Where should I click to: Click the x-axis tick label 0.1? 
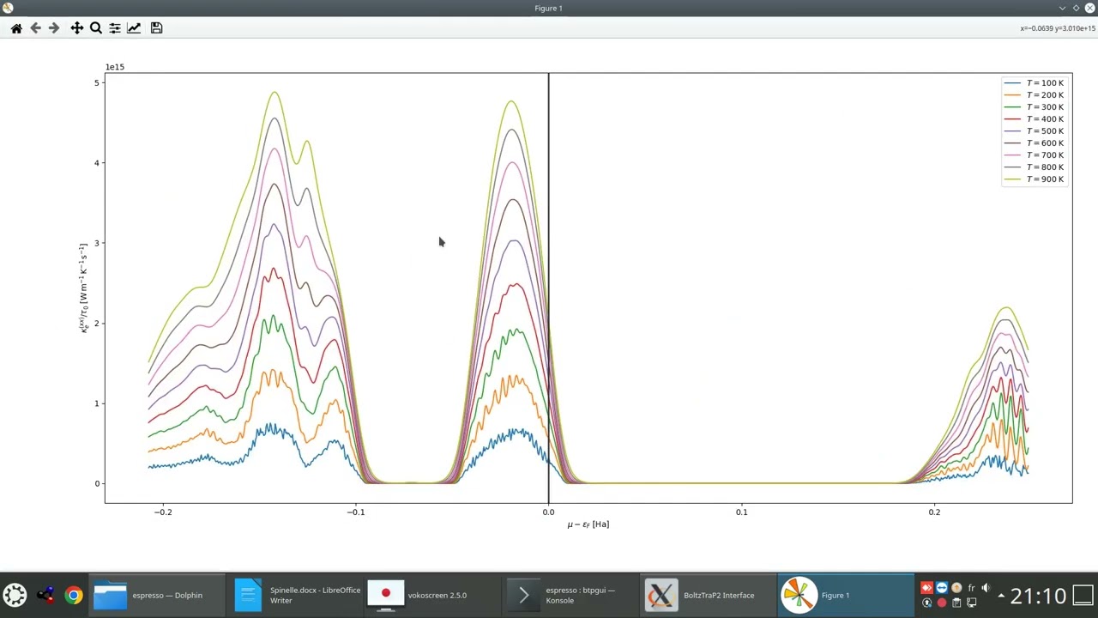pyautogui.click(x=741, y=512)
